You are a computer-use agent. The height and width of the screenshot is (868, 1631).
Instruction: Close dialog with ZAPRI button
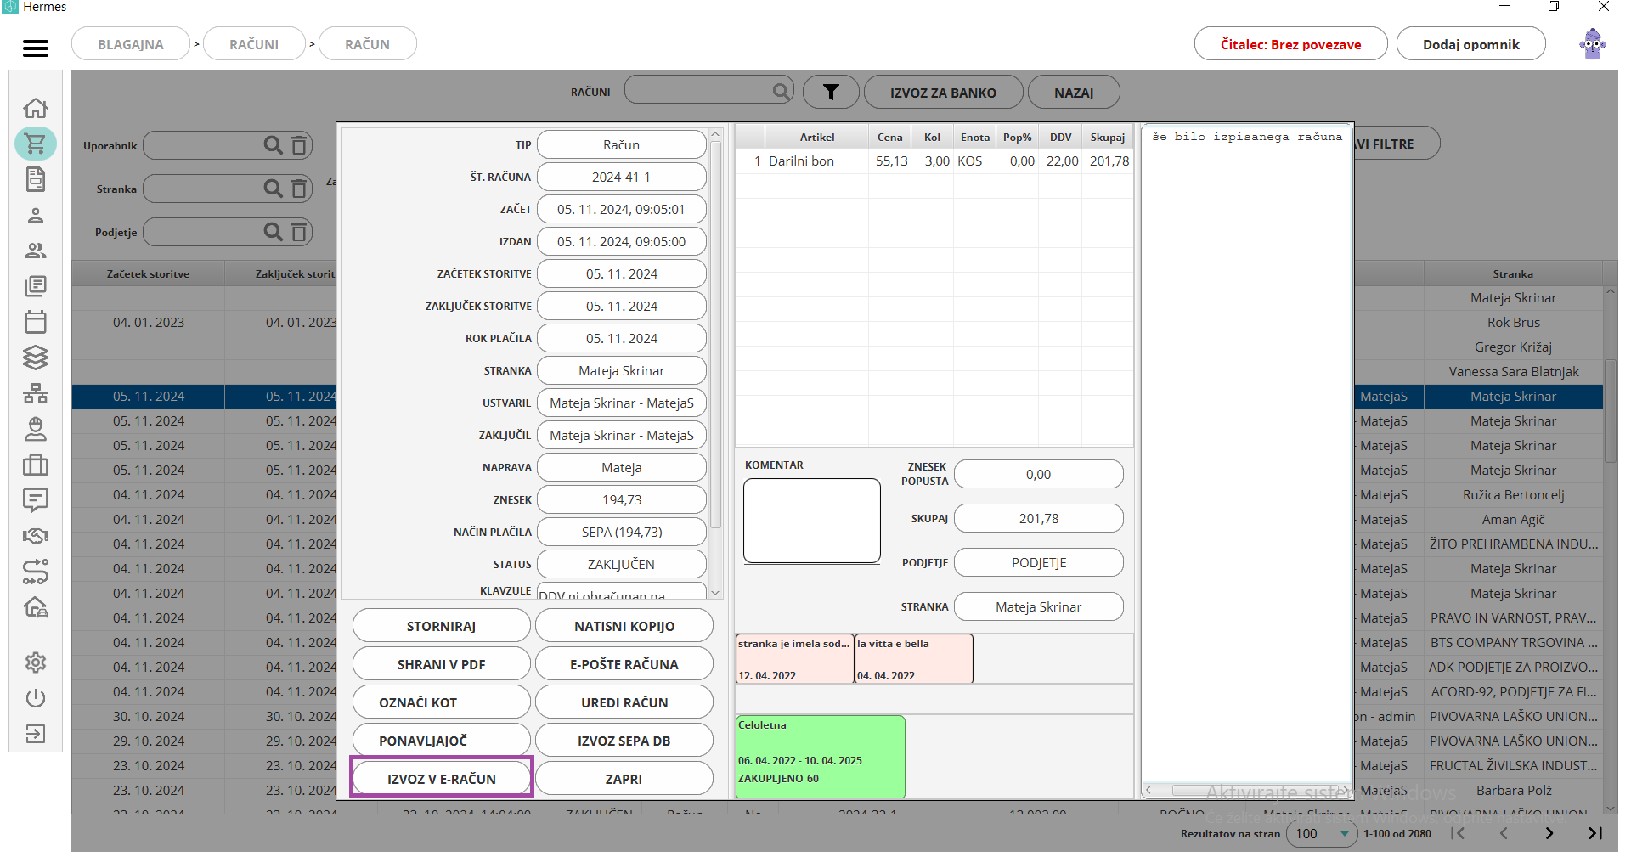(x=624, y=779)
